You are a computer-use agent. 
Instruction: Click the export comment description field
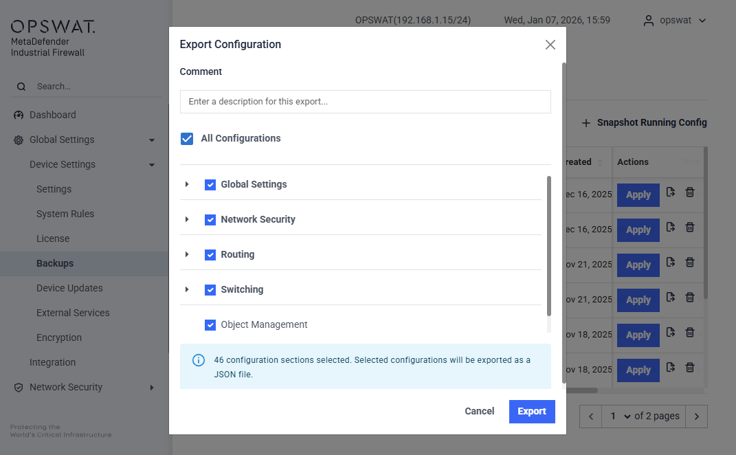point(365,102)
